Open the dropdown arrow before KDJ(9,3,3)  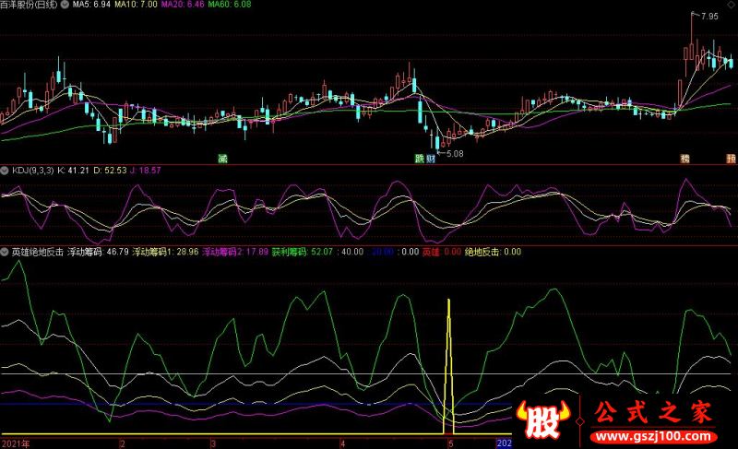tap(5, 171)
